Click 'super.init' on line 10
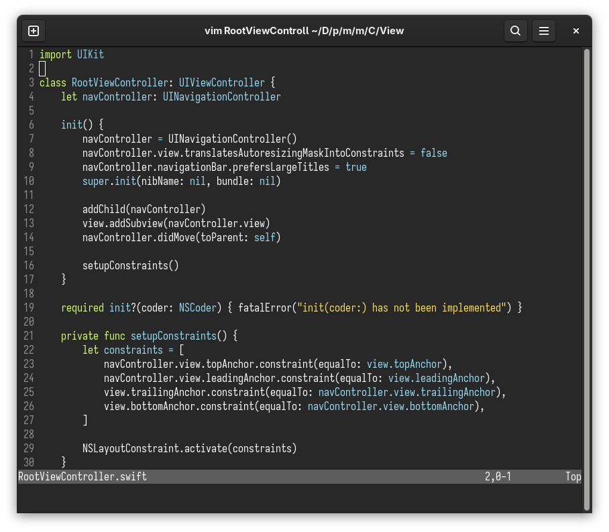 109,181
